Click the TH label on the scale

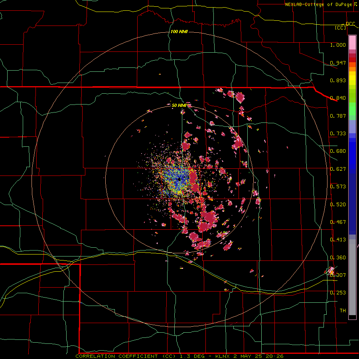(343, 311)
